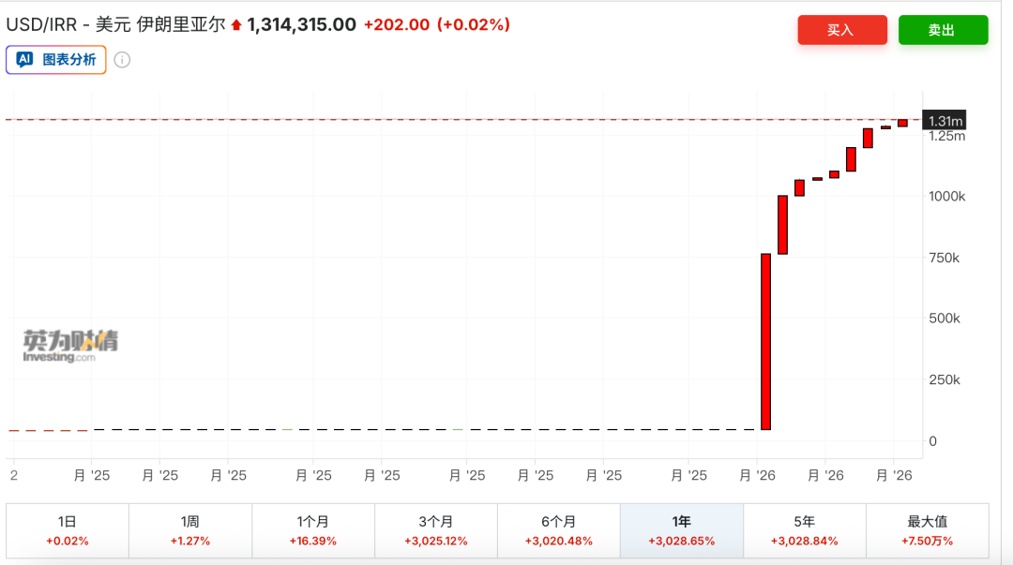The width and height of the screenshot is (1013, 565).
Task: Select the highlighted 1年 tab
Action: 681,530
